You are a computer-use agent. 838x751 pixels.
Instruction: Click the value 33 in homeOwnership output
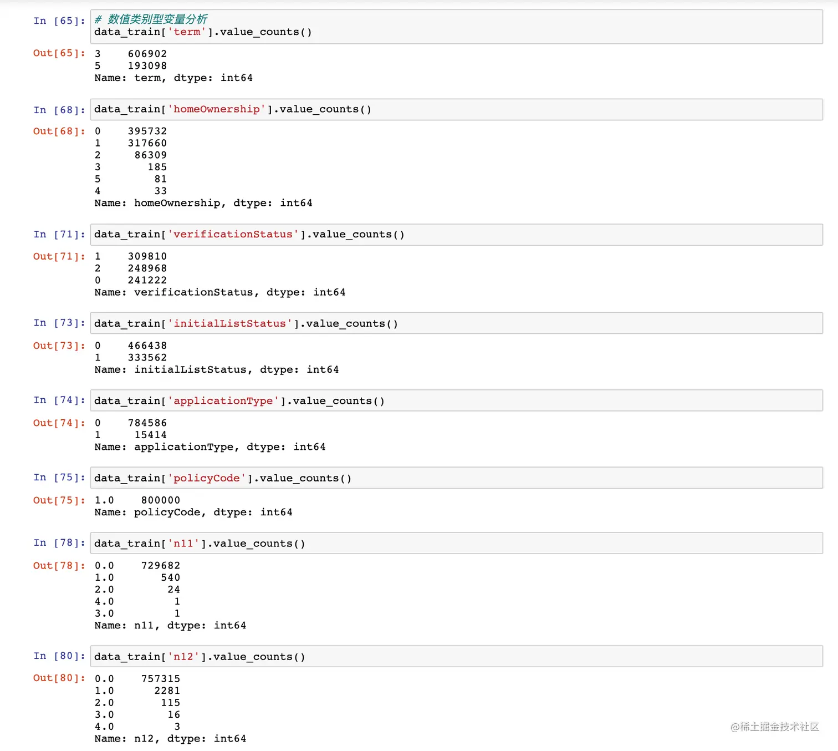[161, 191]
